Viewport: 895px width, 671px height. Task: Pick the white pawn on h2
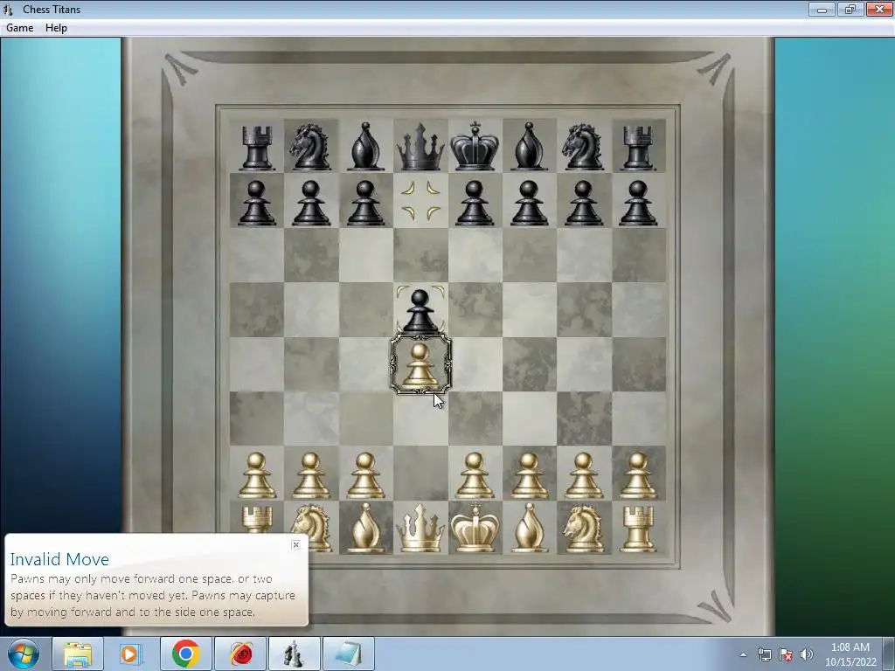637,475
